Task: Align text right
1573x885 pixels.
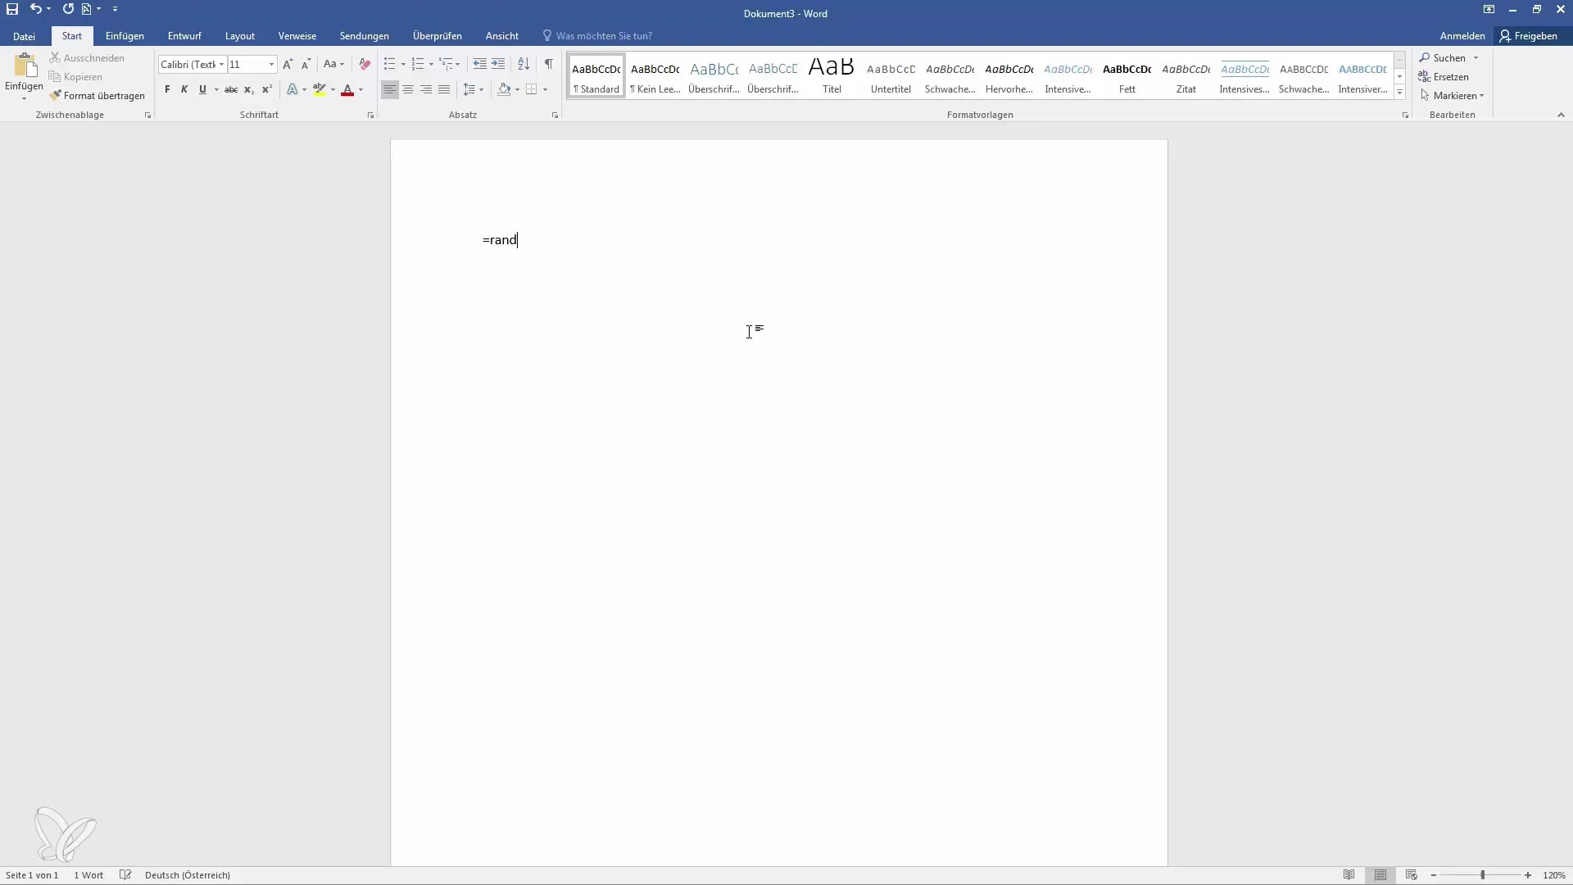Action: 426,89
